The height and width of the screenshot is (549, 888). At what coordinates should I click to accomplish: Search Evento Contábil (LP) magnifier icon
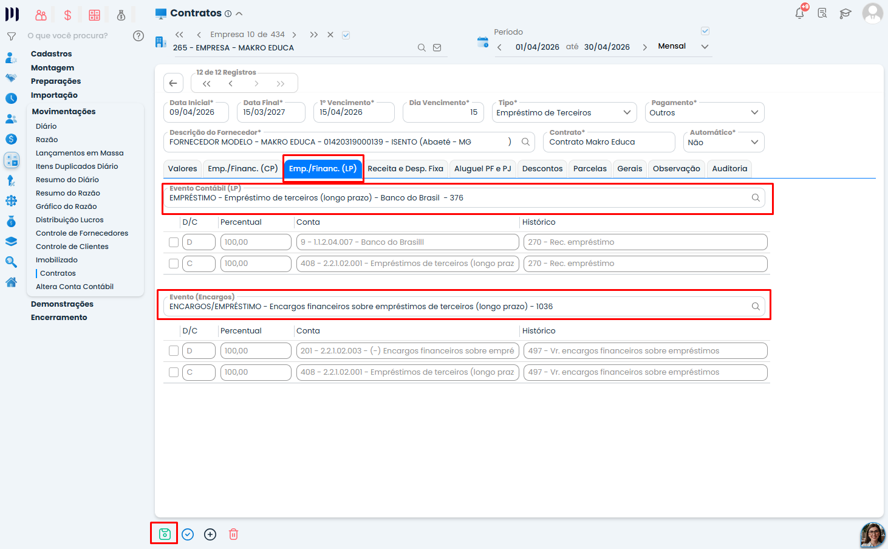tap(756, 197)
